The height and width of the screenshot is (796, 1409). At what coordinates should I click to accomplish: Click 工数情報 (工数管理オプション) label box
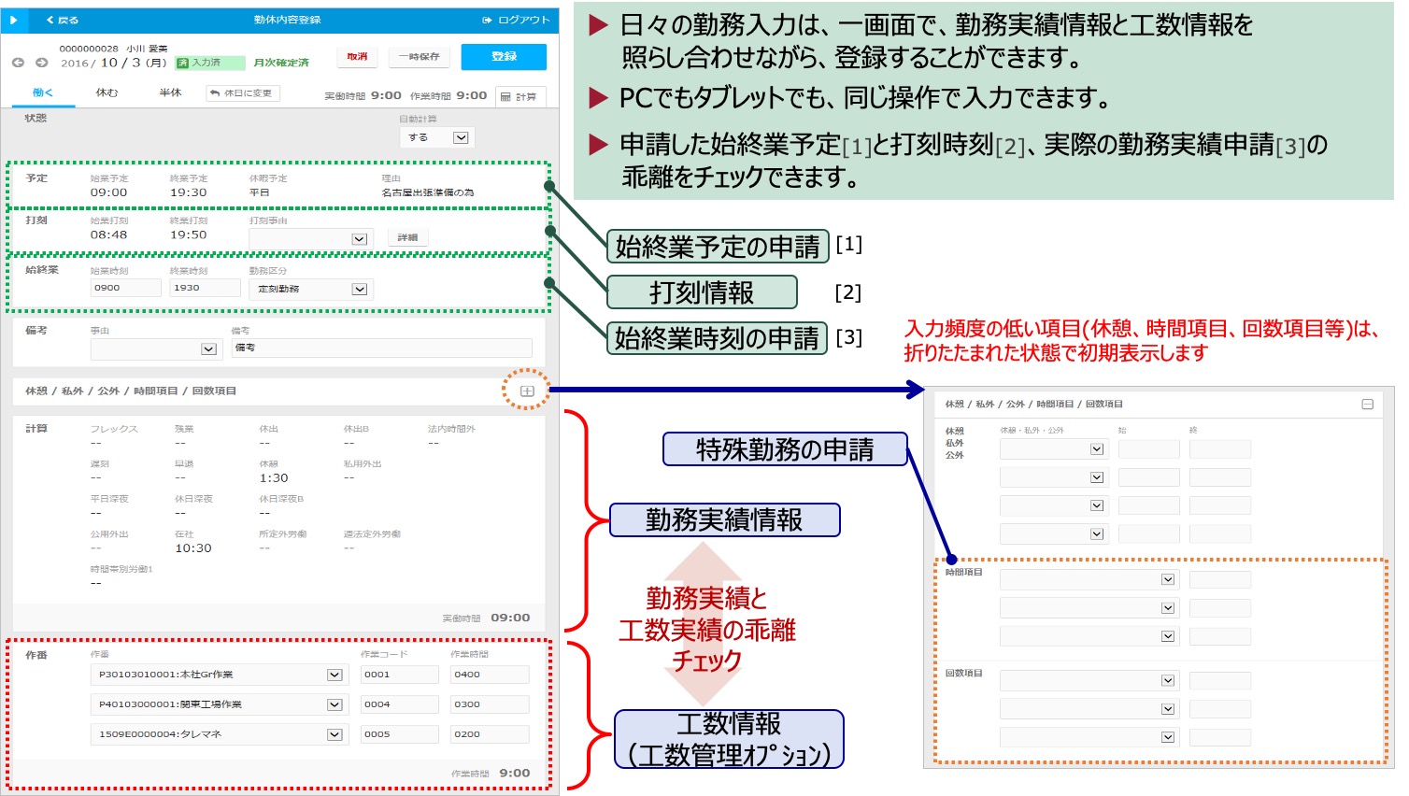tap(729, 739)
